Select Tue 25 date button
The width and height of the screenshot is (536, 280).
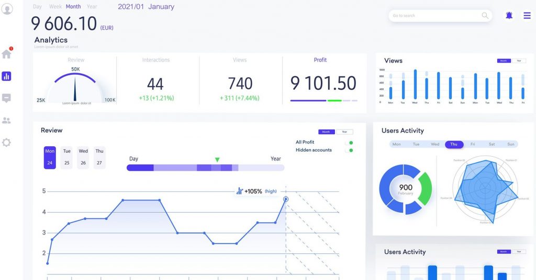[x=66, y=157]
